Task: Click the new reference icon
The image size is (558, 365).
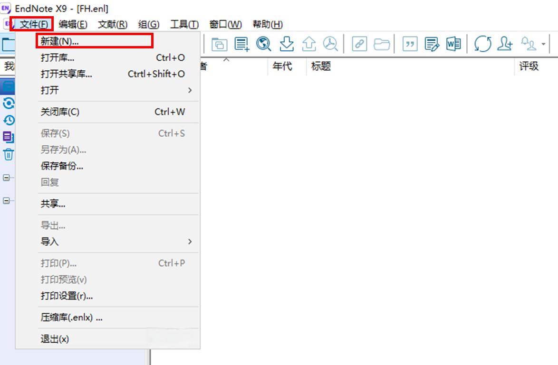Action: coord(241,44)
